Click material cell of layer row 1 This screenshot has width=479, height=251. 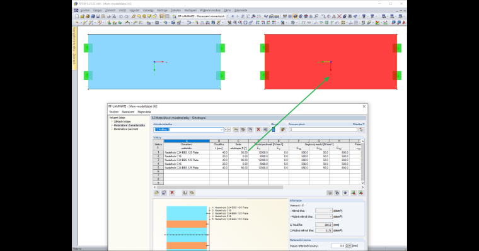(x=187, y=152)
